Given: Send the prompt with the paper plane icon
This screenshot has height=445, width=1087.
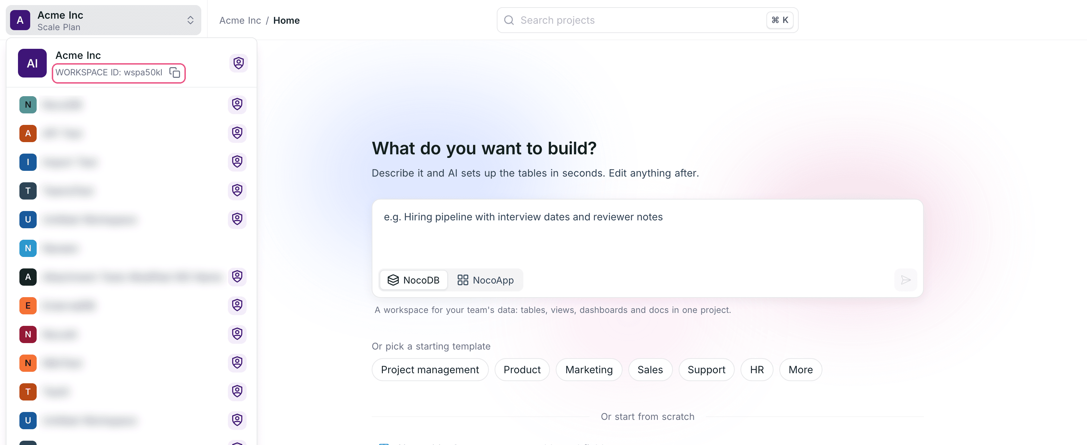Looking at the screenshot, I should click(905, 280).
